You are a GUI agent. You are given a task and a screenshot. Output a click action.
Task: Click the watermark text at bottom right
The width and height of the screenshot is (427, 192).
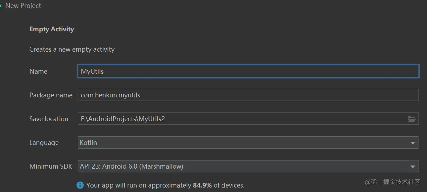(x=392, y=182)
